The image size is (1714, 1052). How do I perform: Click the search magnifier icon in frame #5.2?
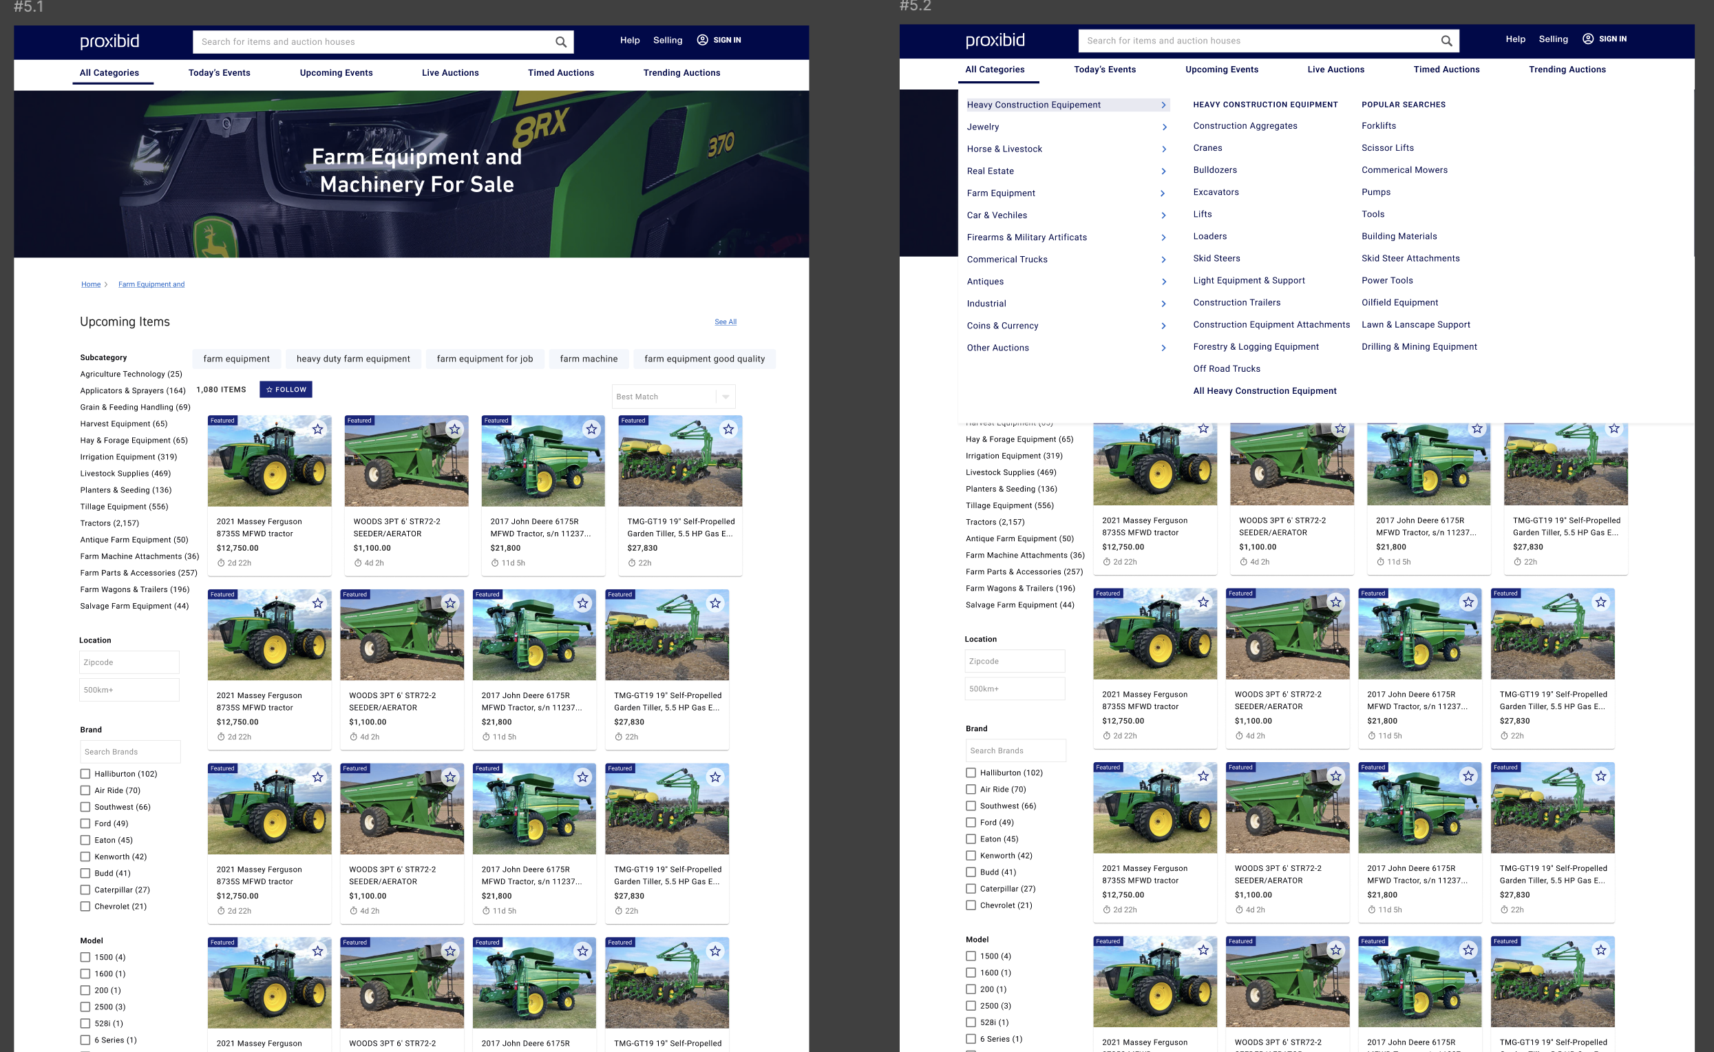pyautogui.click(x=1446, y=41)
